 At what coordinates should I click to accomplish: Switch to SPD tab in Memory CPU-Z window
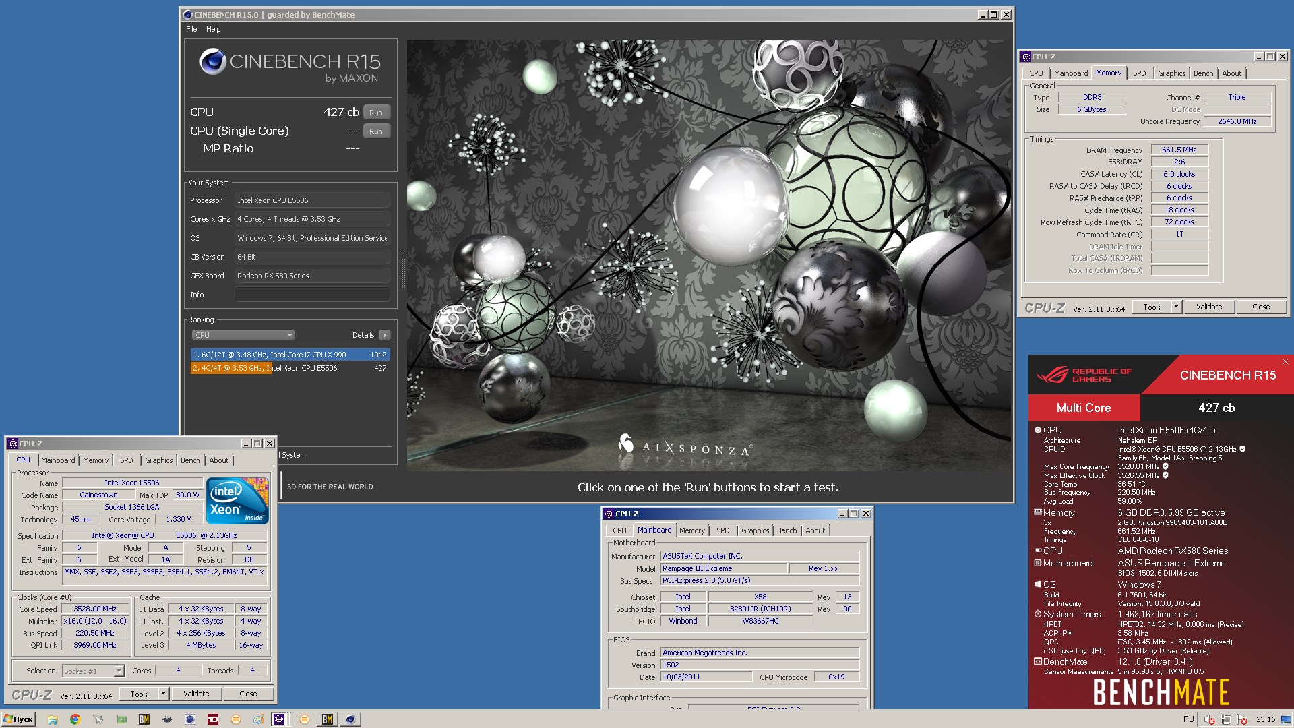point(1139,73)
